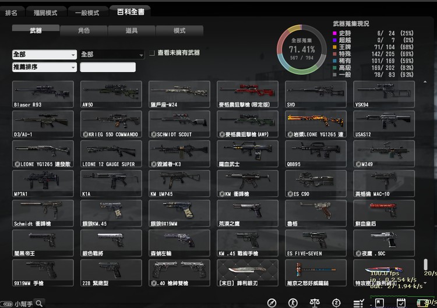Open the compass icon in bottom bar

pyautogui.click(x=272, y=303)
